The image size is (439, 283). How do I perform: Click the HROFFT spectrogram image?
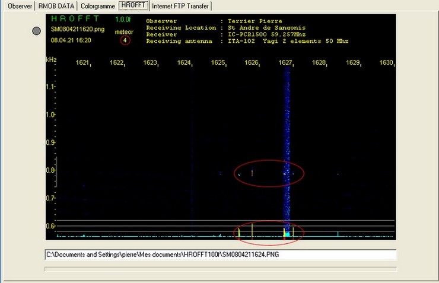tap(221, 127)
